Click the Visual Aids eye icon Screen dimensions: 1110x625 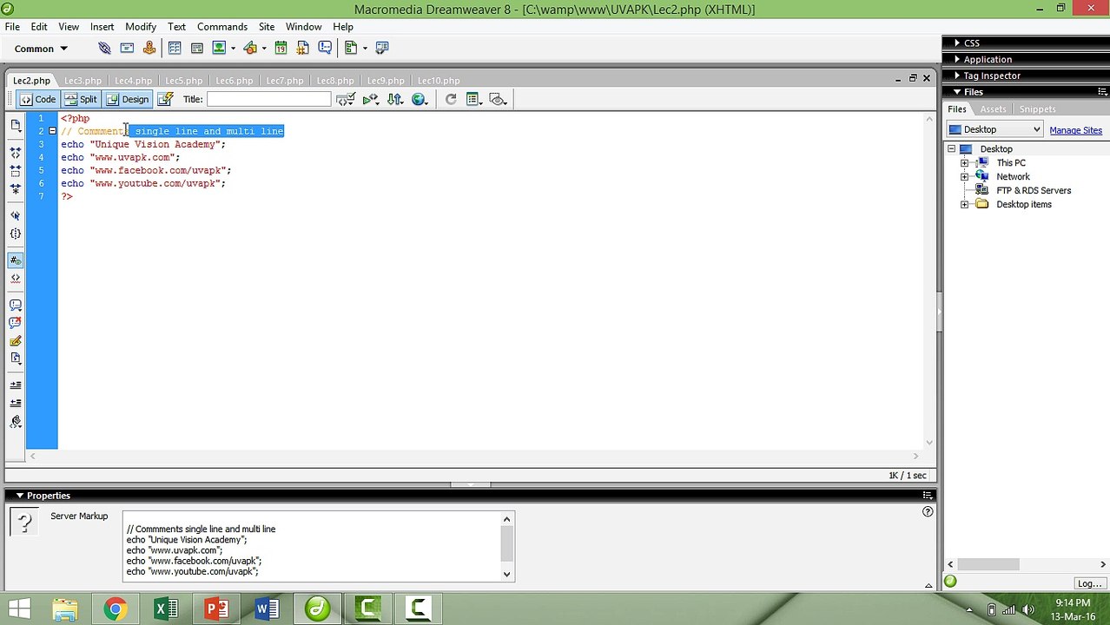click(x=498, y=99)
